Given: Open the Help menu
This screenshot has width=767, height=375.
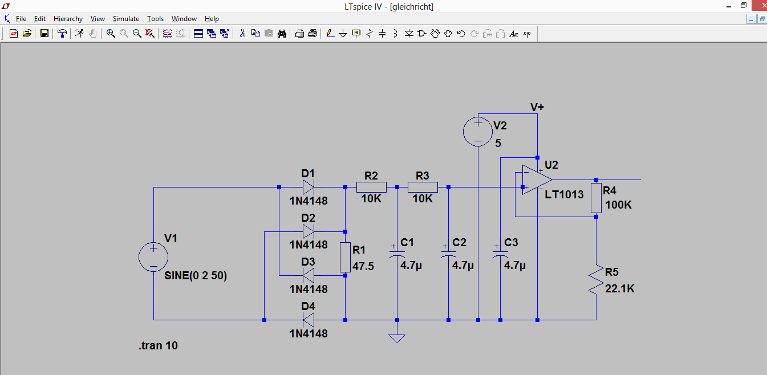Looking at the screenshot, I should click(212, 19).
